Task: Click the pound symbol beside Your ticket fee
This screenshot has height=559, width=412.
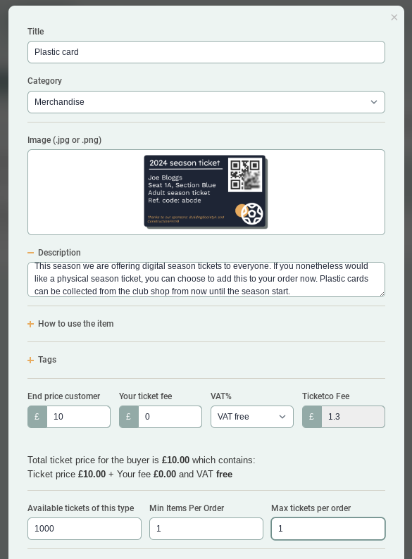Action: pos(129,417)
